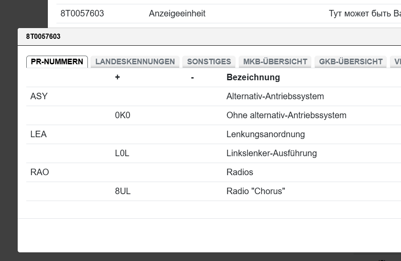
Task: Click the 0K0 PR number
Action: pyautogui.click(x=122, y=116)
